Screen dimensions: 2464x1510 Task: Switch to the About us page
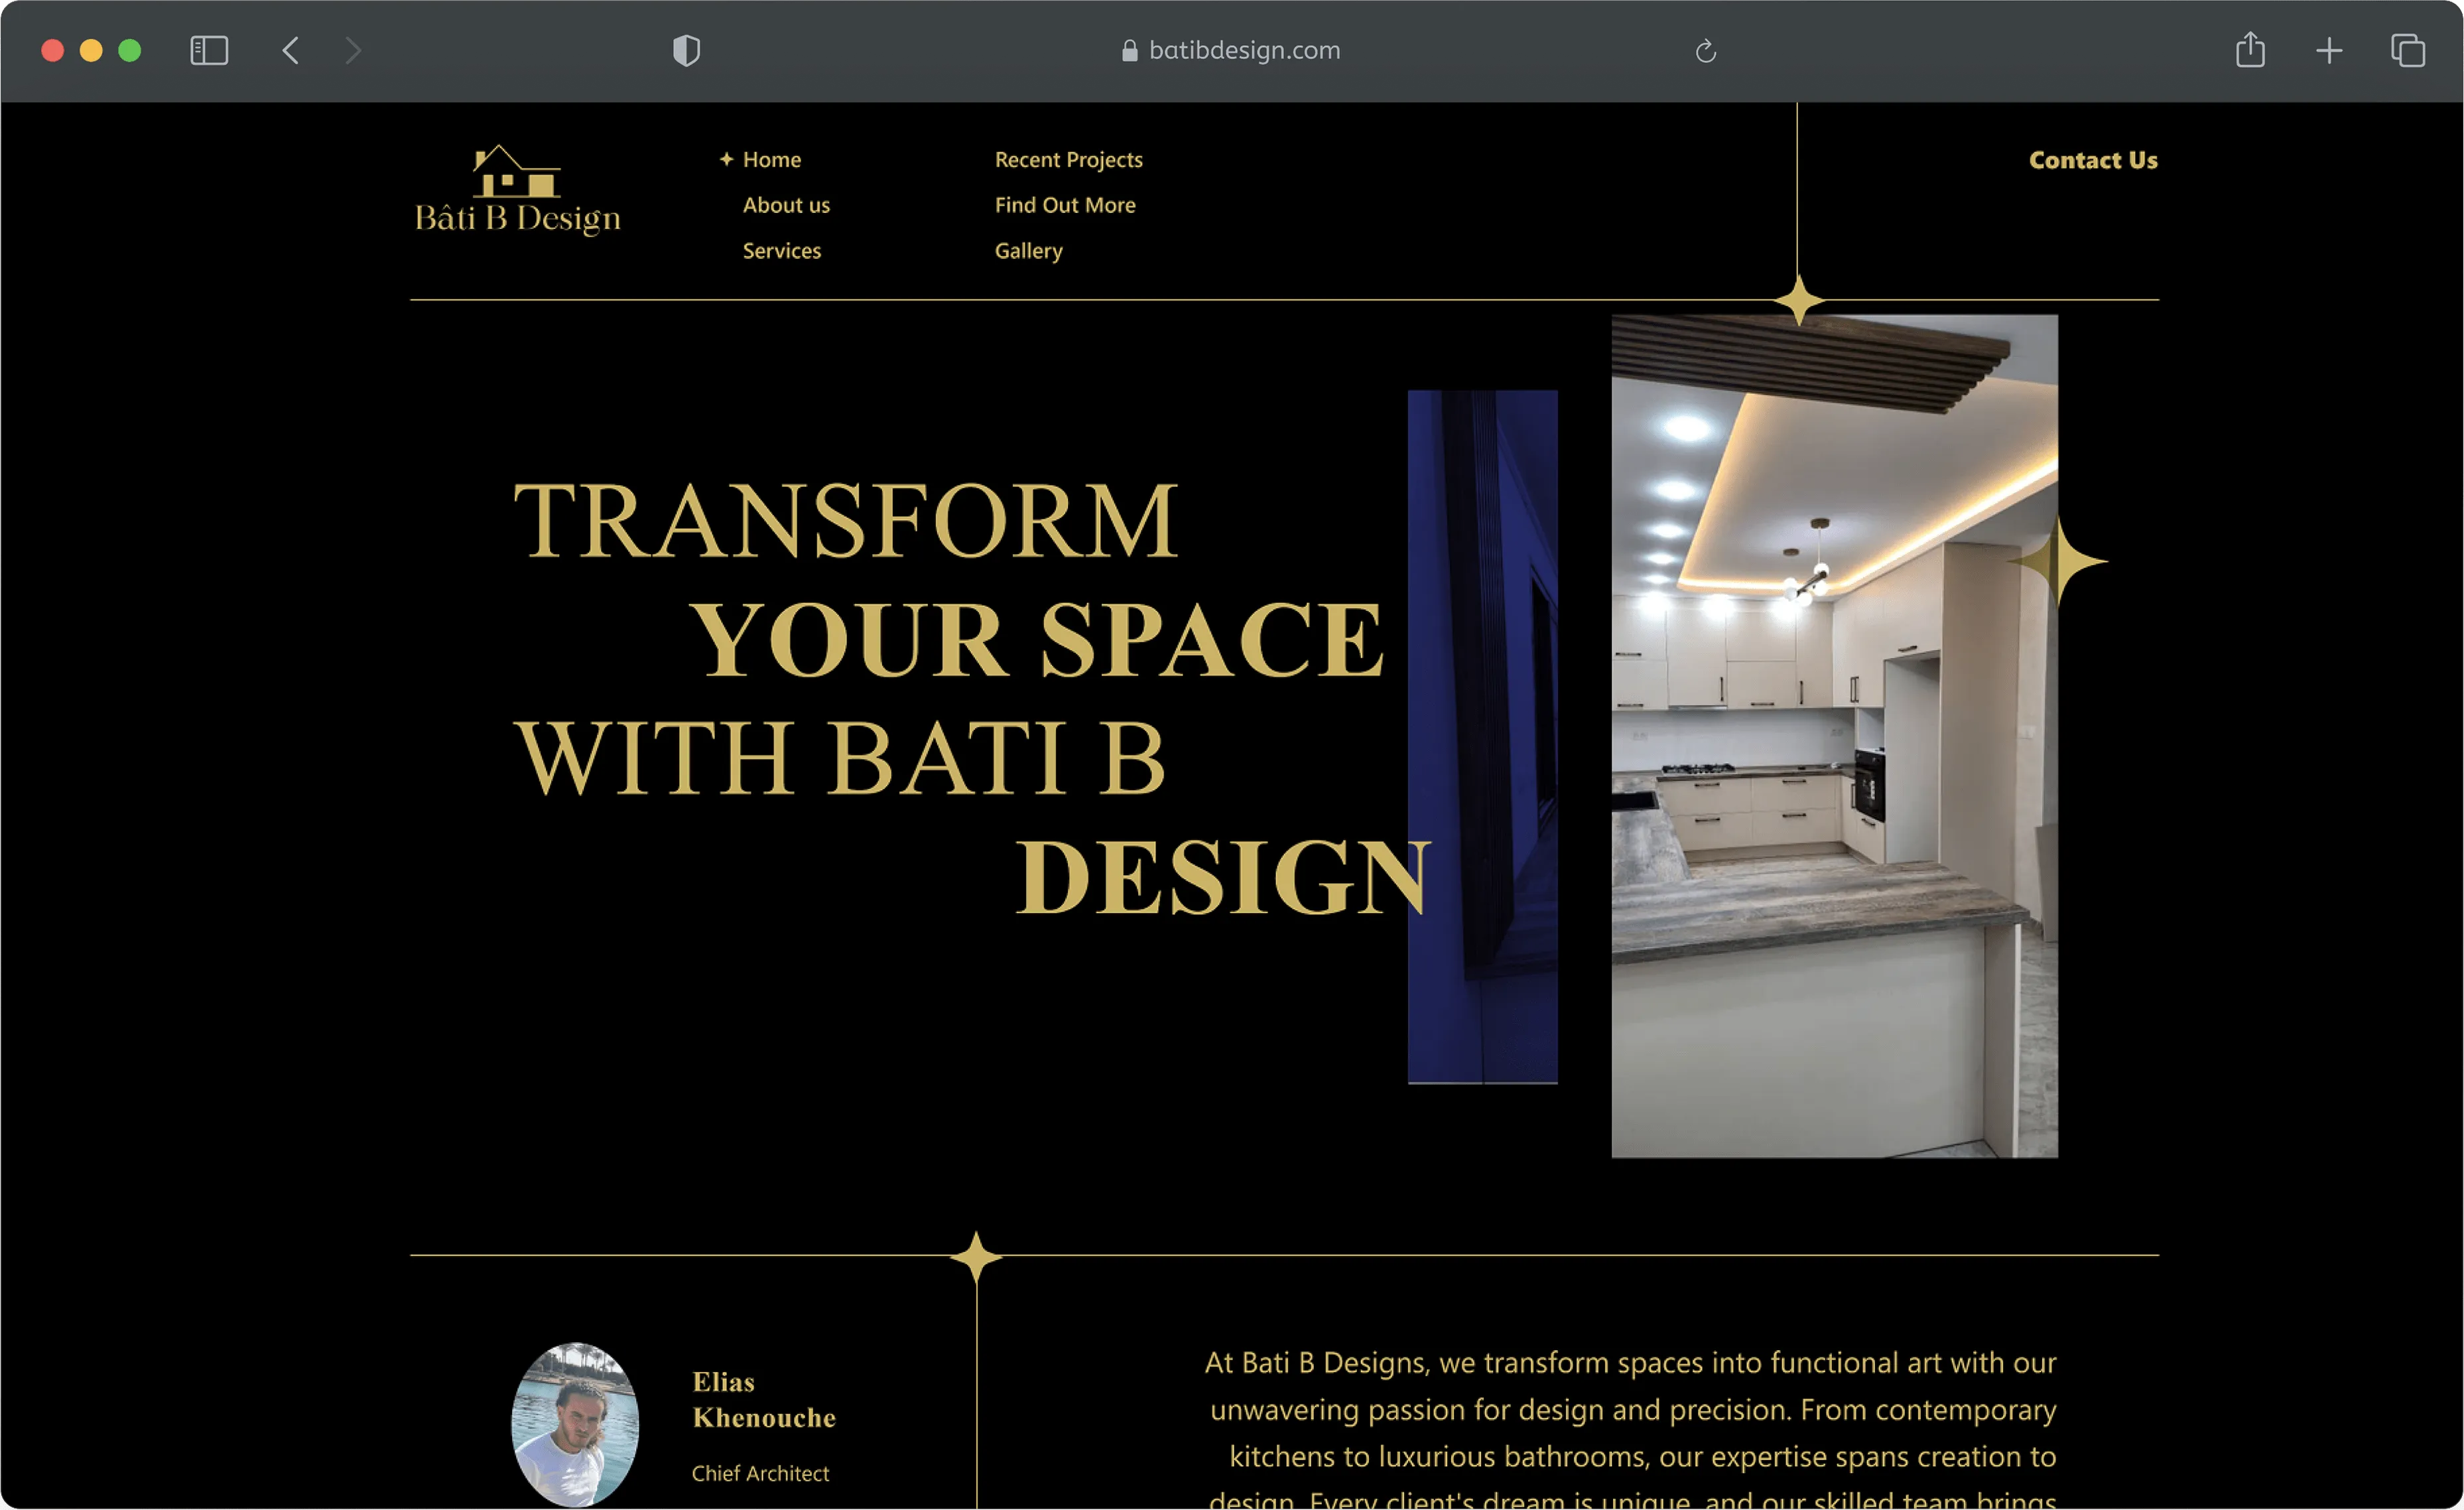click(786, 204)
